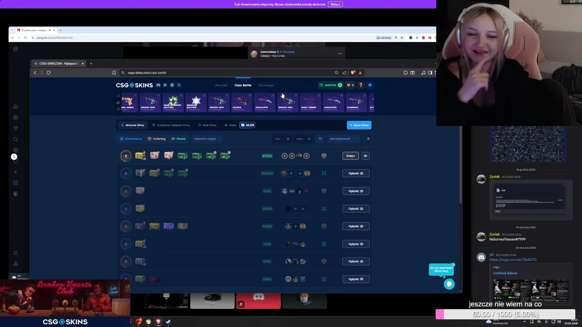Image resolution: width=582 pixels, height=327 pixels.
Task: Open the question mark help icon
Action: [361, 85]
